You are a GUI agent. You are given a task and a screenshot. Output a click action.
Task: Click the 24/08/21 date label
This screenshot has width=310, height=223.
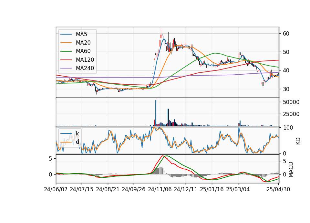108,189
